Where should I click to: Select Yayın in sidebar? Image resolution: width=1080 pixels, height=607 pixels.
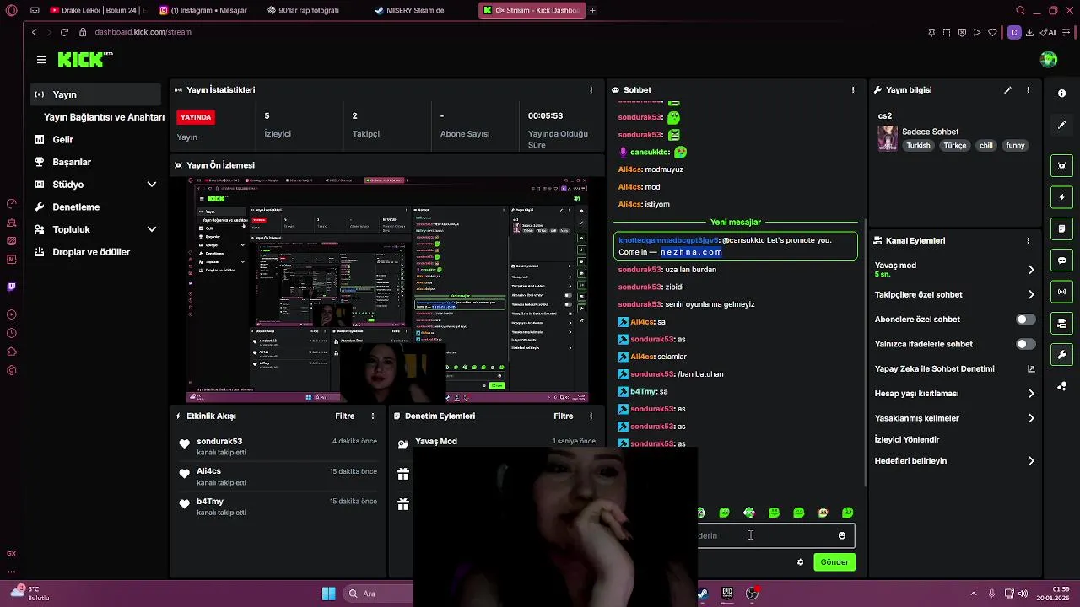click(x=95, y=94)
